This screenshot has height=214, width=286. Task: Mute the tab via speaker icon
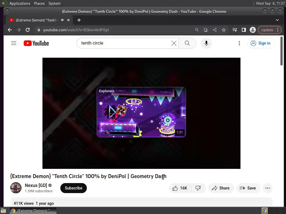click(62, 20)
